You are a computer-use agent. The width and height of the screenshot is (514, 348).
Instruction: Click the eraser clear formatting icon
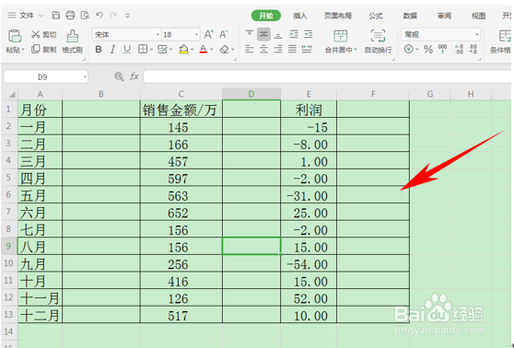224,50
